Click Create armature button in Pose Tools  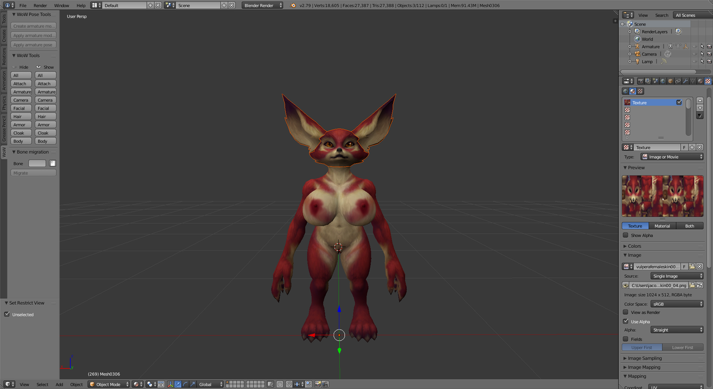33,26
